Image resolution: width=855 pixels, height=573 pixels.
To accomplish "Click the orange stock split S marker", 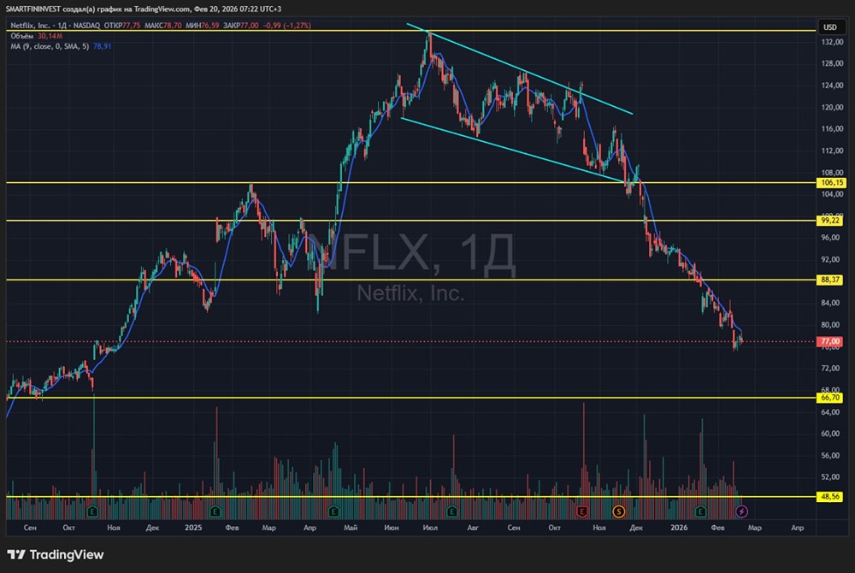I will tap(618, 511).
